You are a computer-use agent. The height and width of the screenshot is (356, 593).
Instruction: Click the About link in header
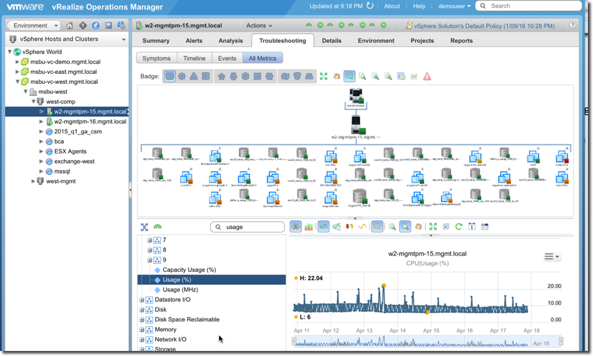[392, 6]
